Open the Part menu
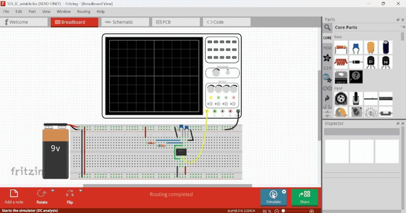Viewport: 406px width, 213px height. (32, 11)
